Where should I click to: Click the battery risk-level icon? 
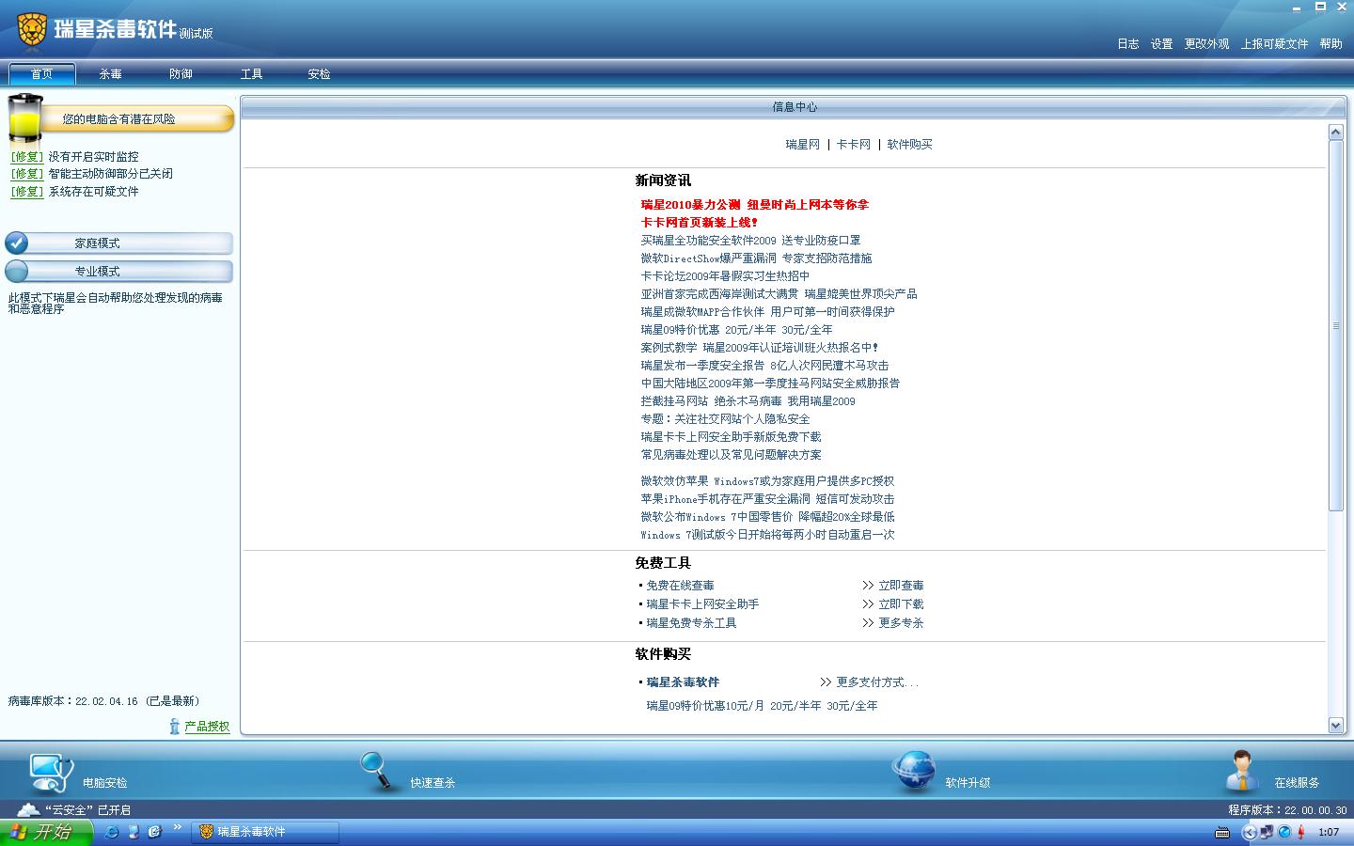(x=25, y=119)
